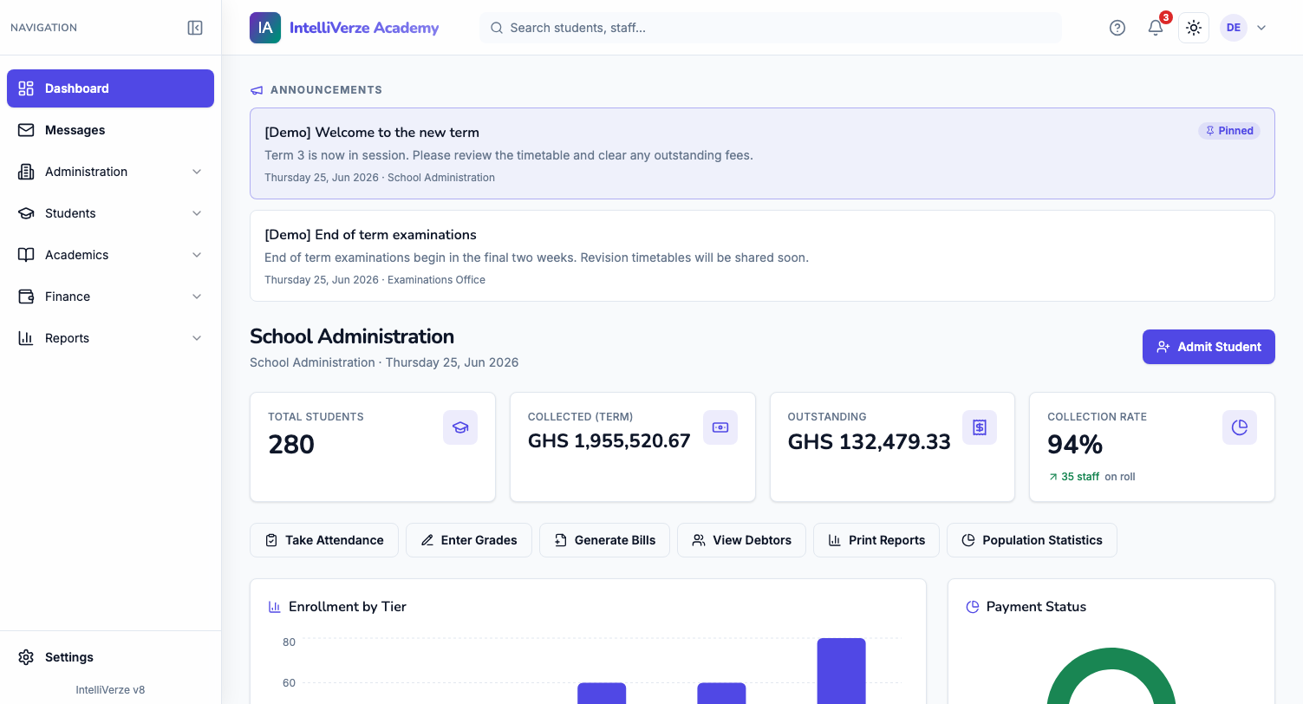Open the notifications bell
The image size is (1303, 704).
1156,28
